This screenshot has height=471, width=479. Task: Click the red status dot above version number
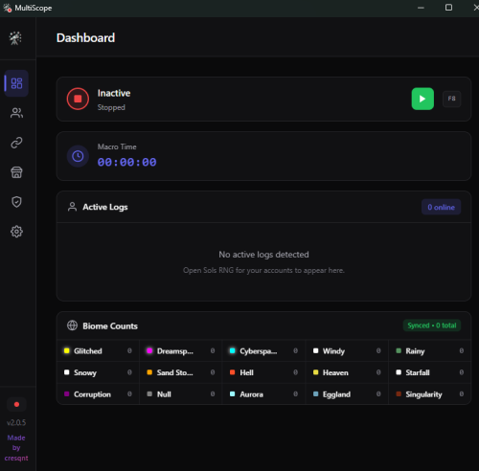(16, 404)
